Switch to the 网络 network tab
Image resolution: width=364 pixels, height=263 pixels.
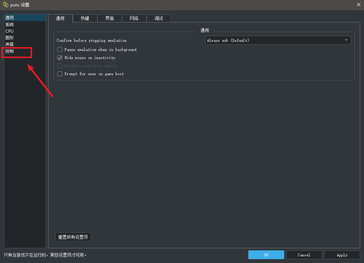pos(134,18)
